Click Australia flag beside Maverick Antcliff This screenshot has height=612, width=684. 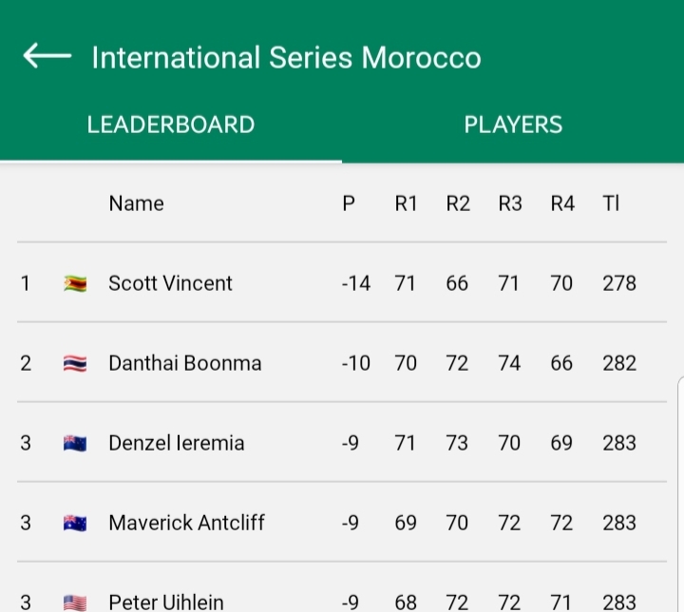[x=75, y=523]
